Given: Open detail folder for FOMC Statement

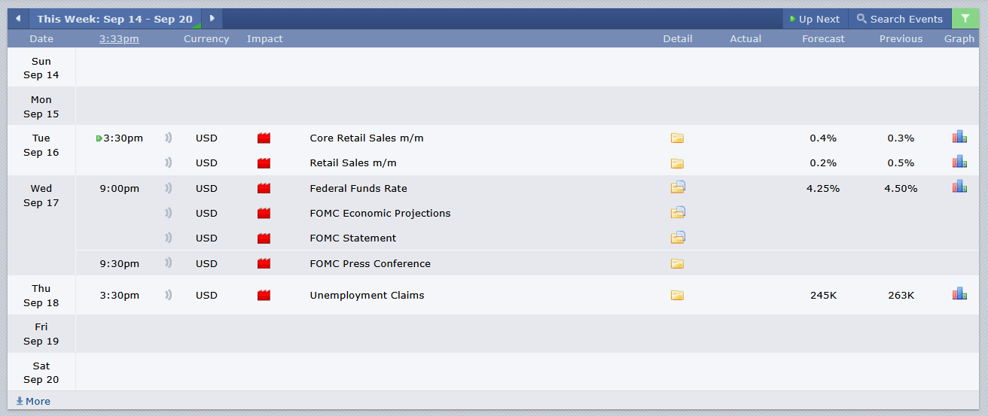Looking at the screenshot, I should tap(678, 238).
